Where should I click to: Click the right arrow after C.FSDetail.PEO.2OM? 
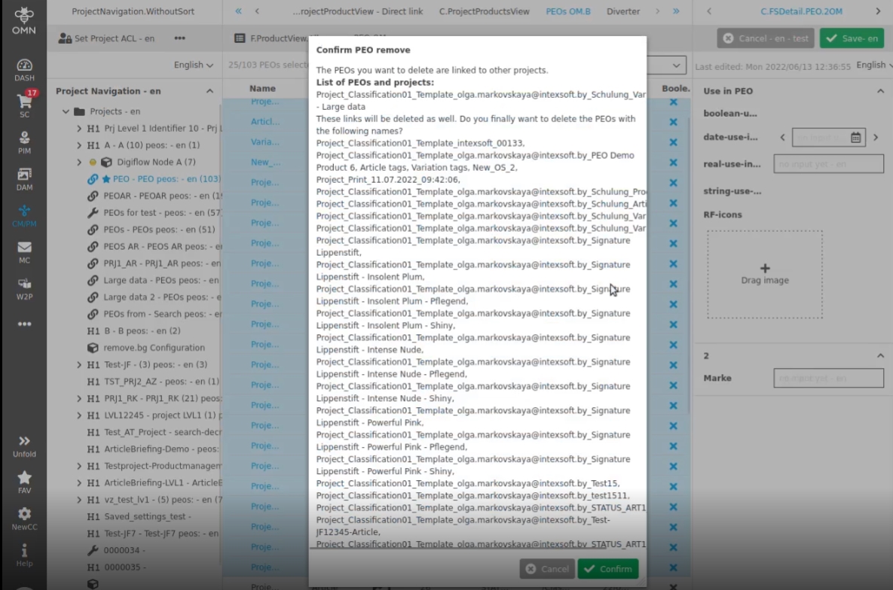click(x=878, y=11)
